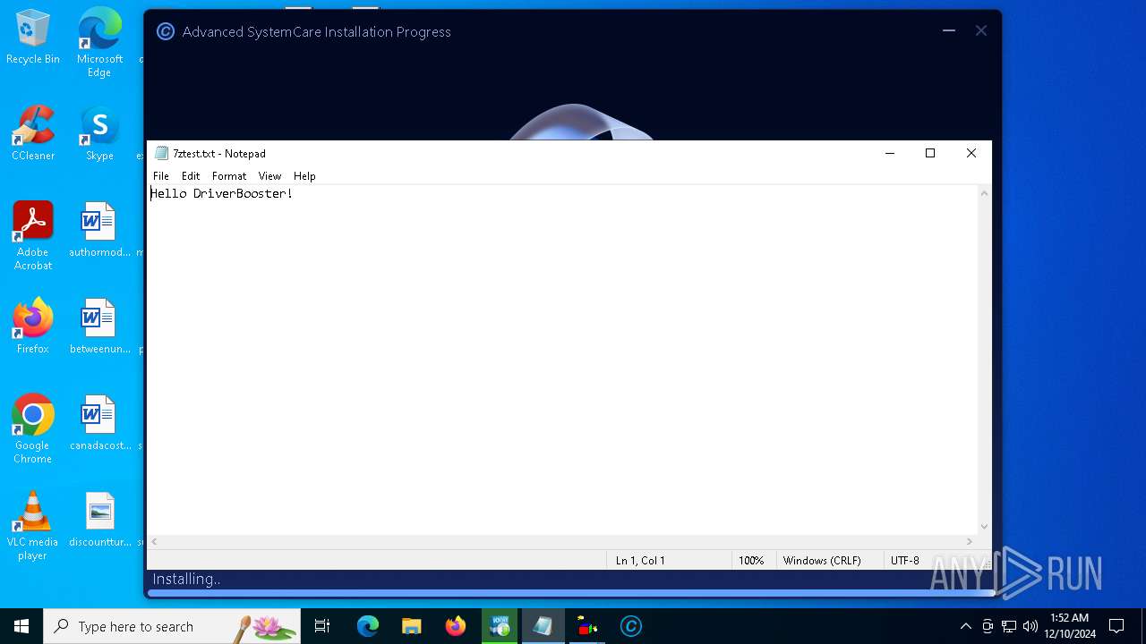Click the Advanced SystemCare logo in title bar

point(165,32)
